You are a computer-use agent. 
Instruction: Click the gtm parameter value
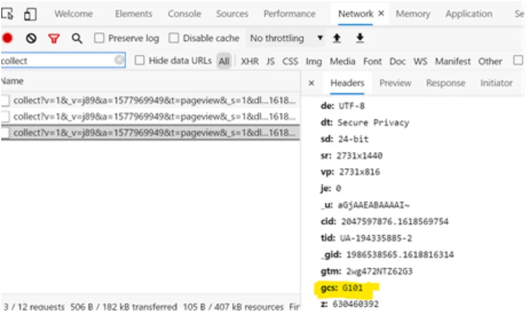point(380,271)
